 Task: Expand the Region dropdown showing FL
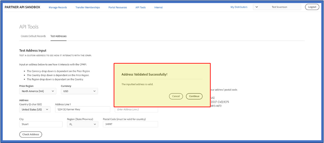[x=82, y=124]
